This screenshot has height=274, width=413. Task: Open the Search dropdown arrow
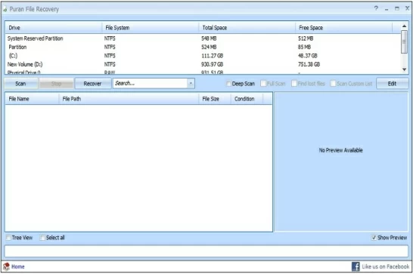click(191, 84)
